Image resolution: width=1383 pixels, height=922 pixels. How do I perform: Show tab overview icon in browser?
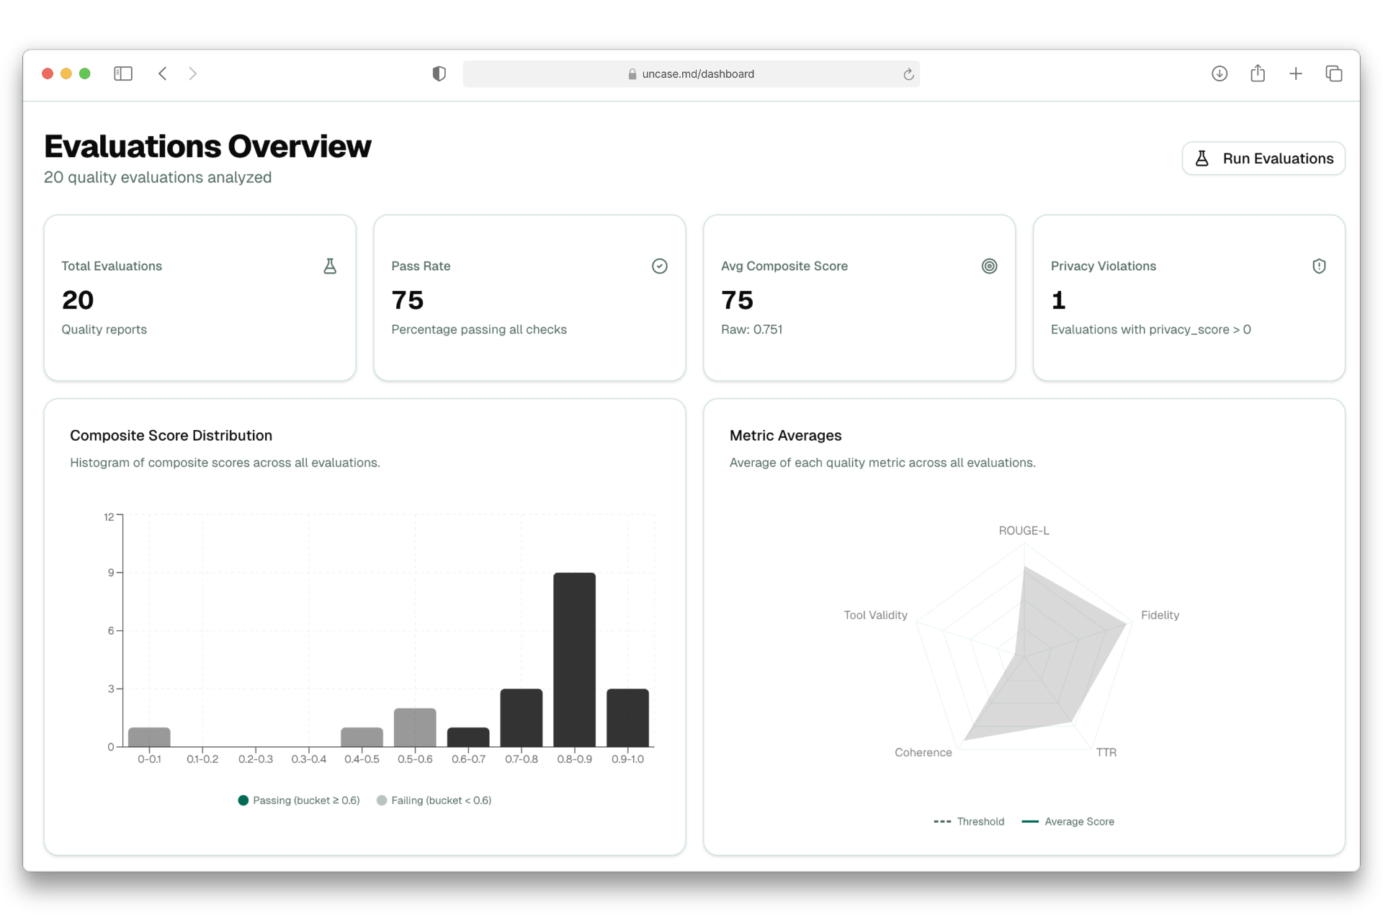point(1333,73)
